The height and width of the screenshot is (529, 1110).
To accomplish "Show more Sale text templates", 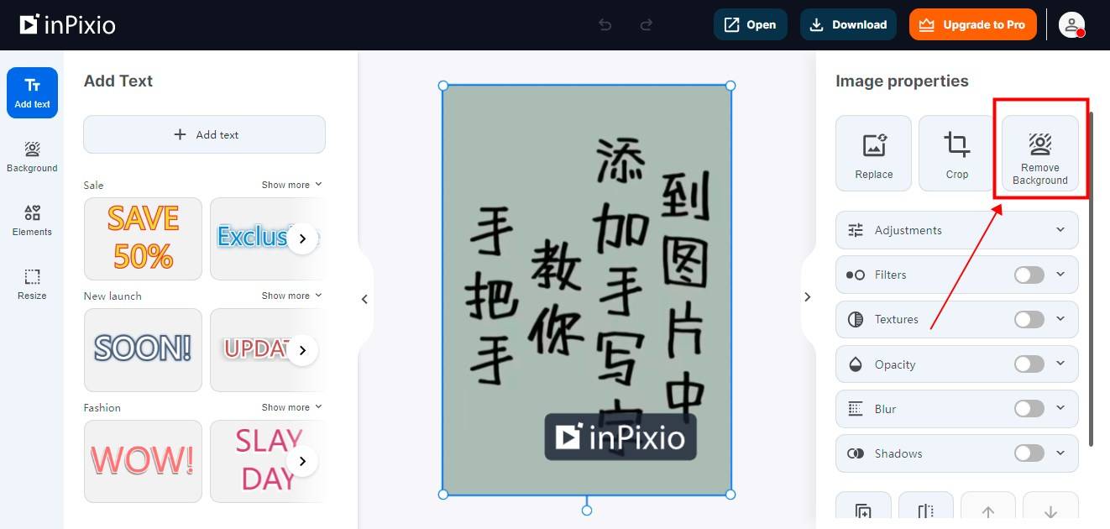I will (x=291, y=184).
